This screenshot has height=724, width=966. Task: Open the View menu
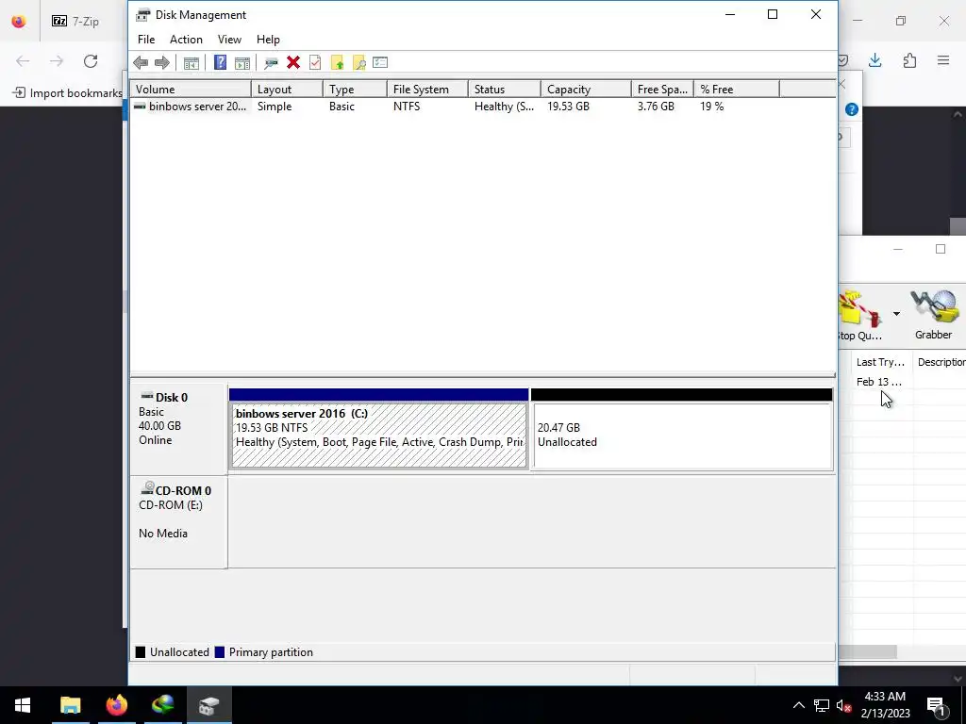click(x=229, y=40)
